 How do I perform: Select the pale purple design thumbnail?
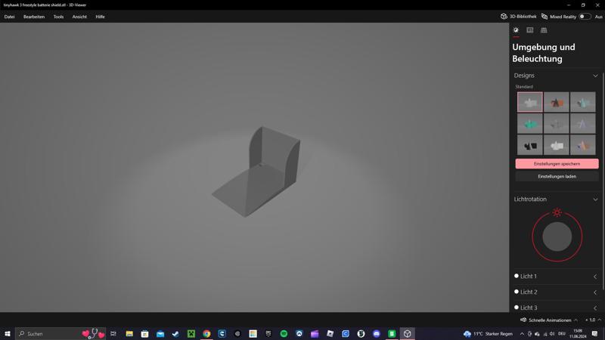coord(582,124)
